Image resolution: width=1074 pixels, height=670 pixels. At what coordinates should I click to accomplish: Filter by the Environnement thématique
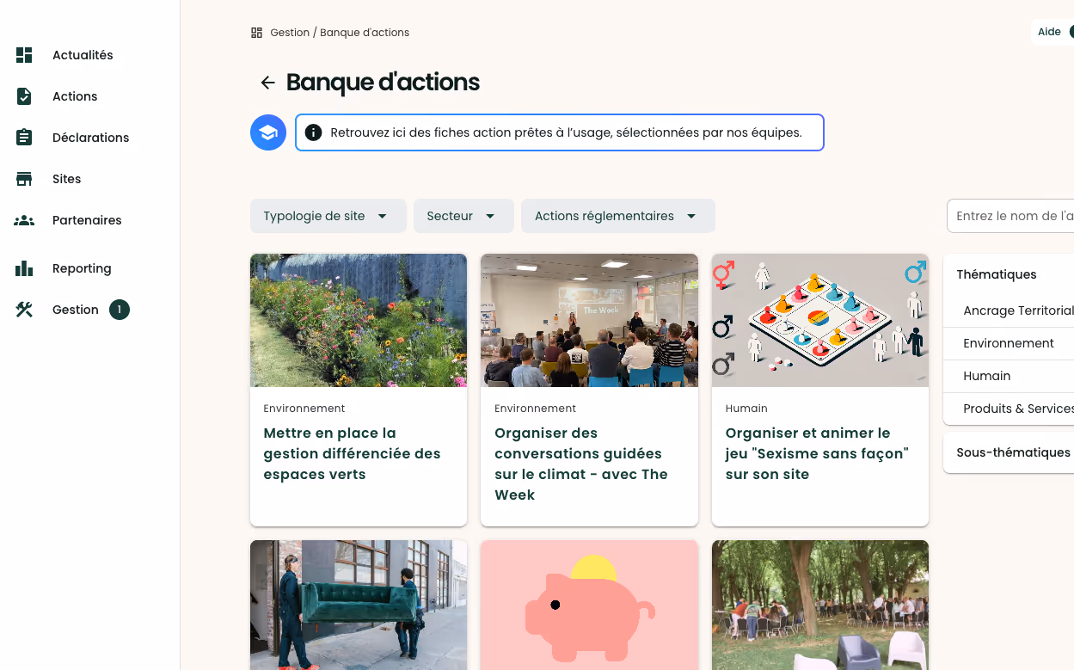1009,343
